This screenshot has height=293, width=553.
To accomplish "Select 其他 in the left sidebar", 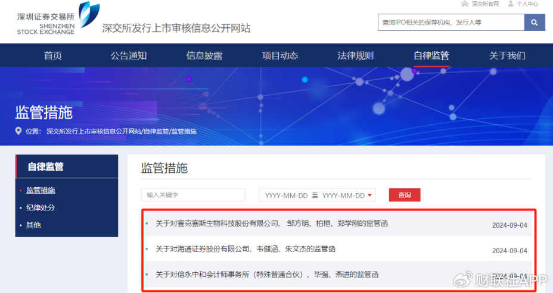I will [x=33, y=225].
